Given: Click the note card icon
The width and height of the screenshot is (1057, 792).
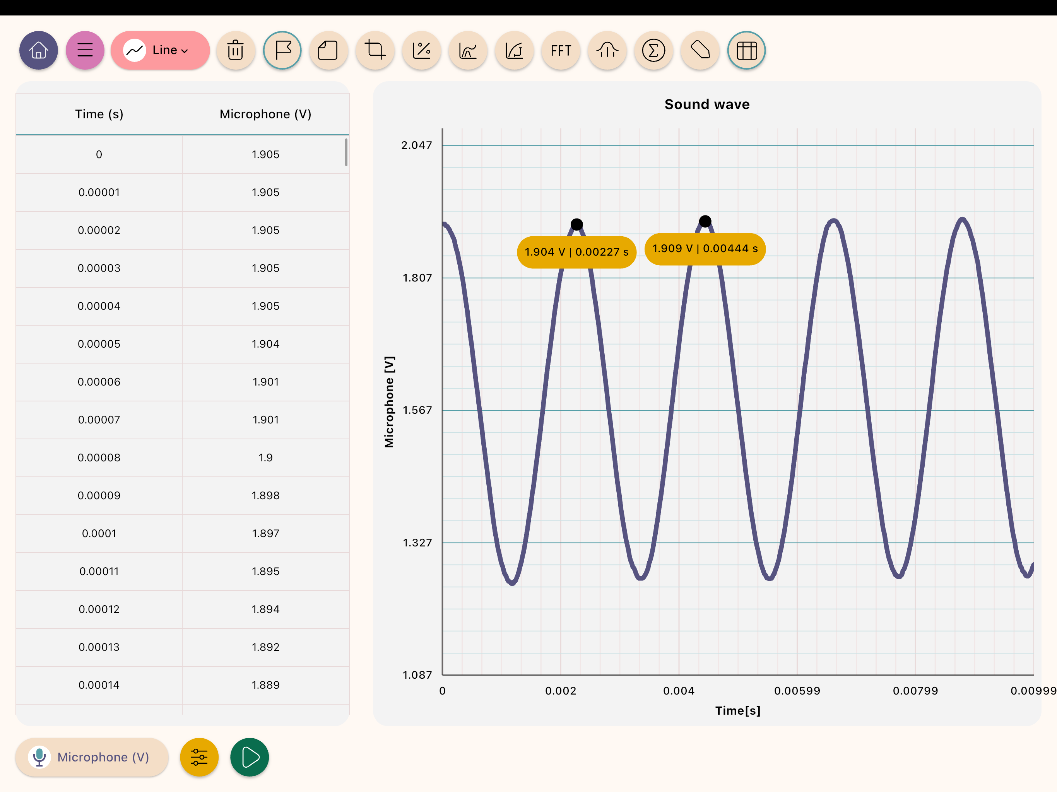Looking at the screenshot, I should tap(328, 50).
